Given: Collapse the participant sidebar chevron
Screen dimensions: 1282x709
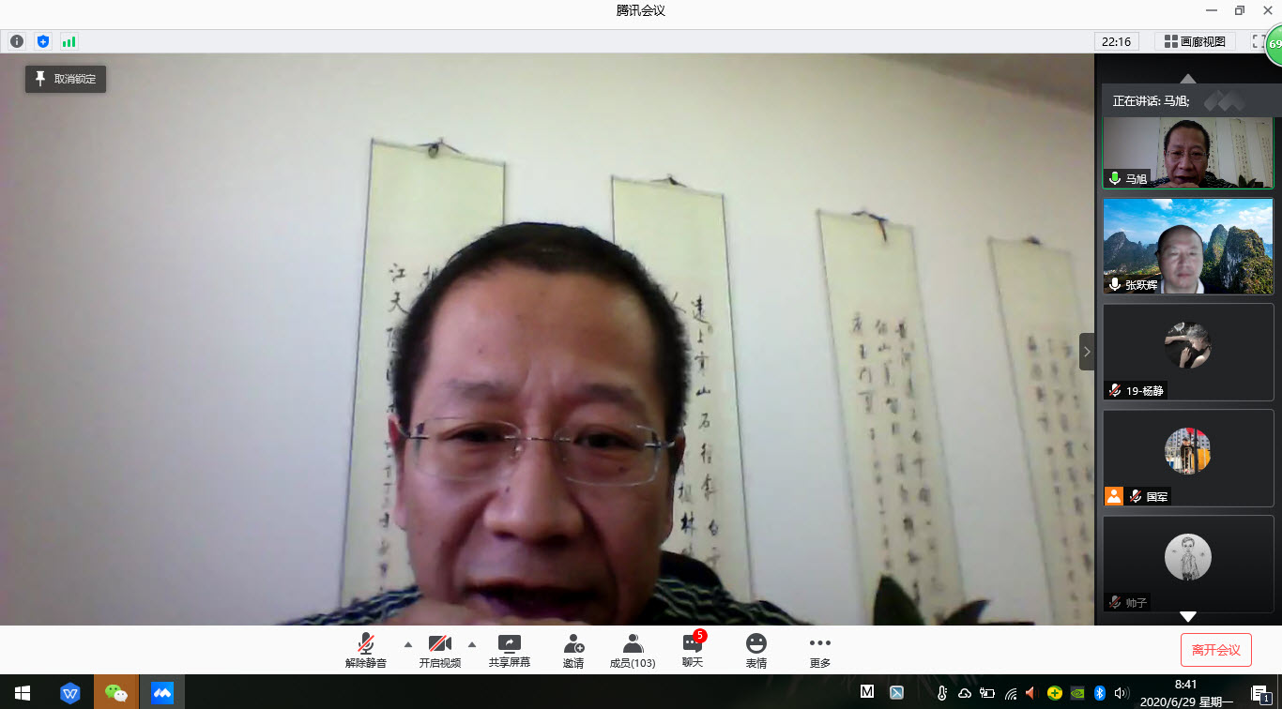Looking at the screenshot, I should [1087, 352].
